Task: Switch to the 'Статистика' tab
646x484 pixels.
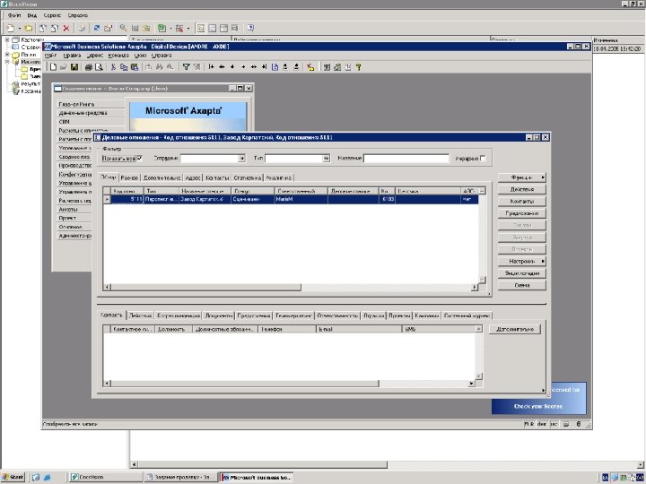Action: (x=248, y=177)
